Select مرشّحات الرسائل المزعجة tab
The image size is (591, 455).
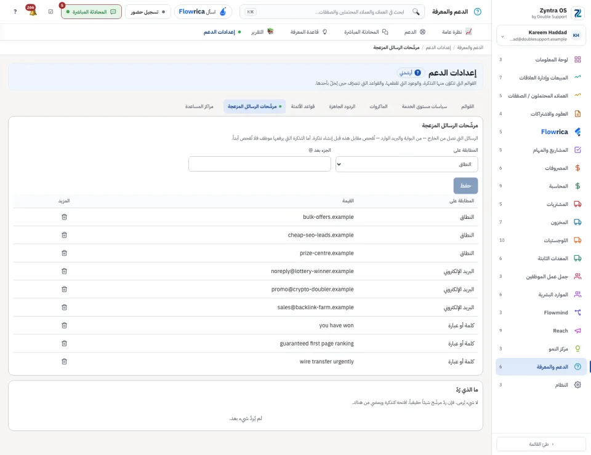254,106
